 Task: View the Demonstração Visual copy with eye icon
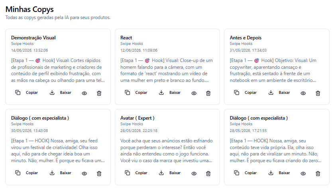[84, 93]
